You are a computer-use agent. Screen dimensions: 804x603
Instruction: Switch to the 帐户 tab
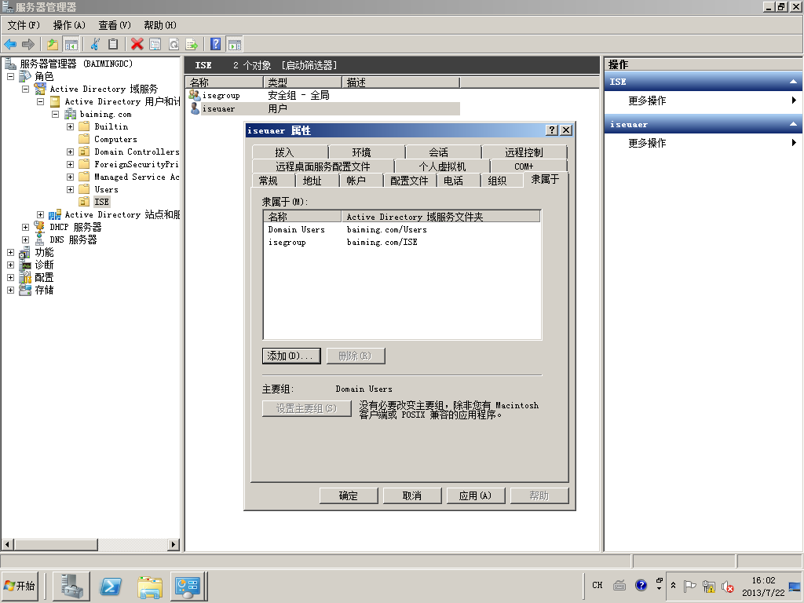(x=361, y=181)
